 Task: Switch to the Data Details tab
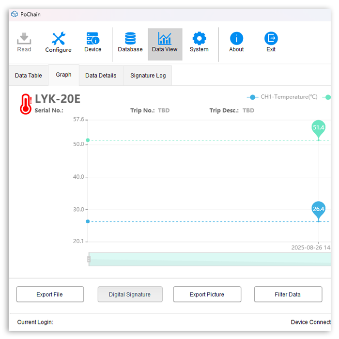[x=101, y=76]
